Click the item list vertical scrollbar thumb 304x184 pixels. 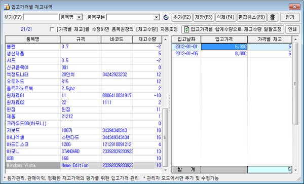(165, 137)
